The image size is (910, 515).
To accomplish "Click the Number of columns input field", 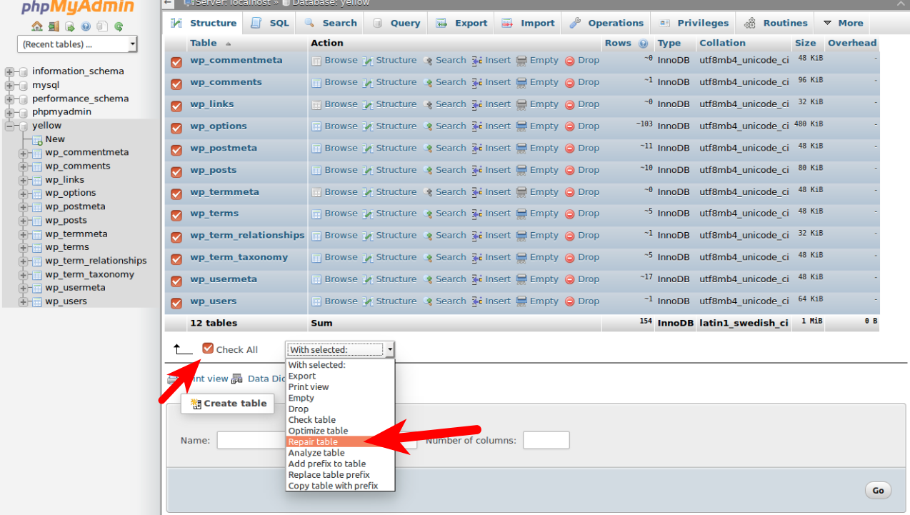I will tap(546, 440).
